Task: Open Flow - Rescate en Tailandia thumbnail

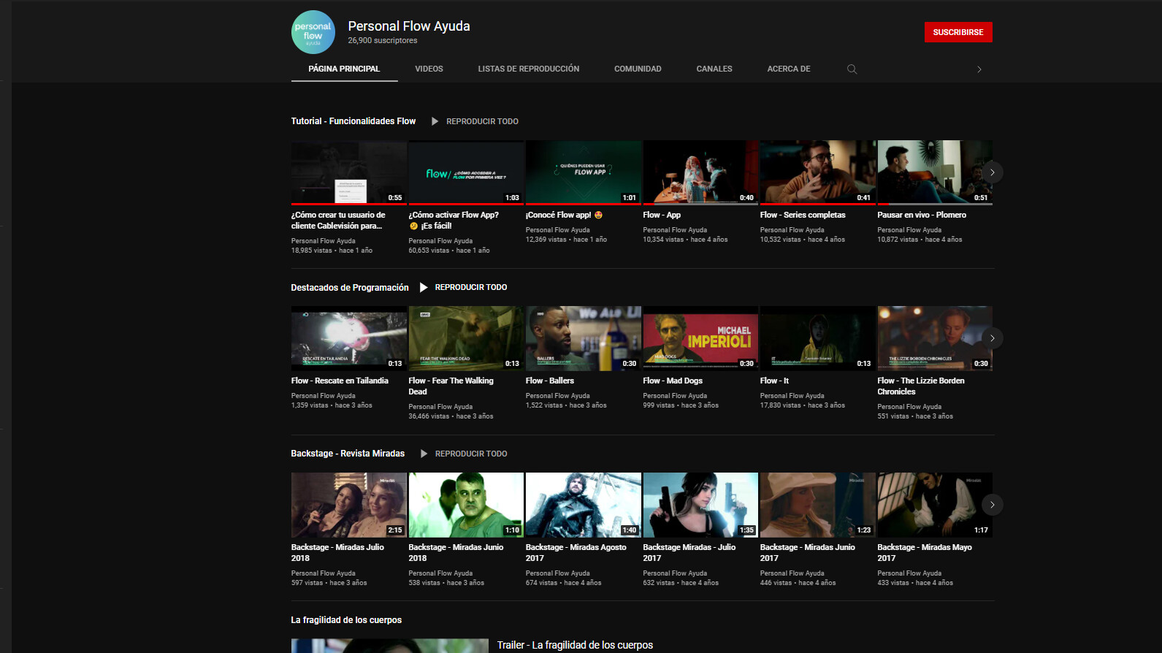Action: 349,338
